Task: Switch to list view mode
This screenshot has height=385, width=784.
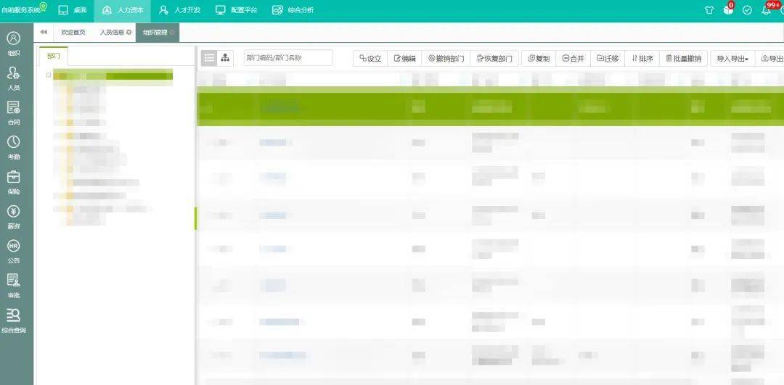Action: pos(210,58)
